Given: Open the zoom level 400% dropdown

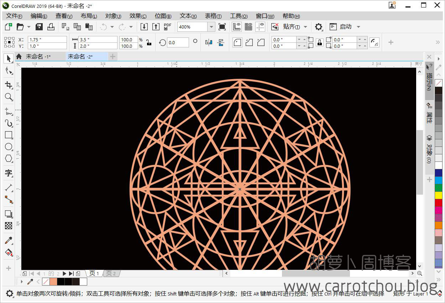Looking at the screenshot, I should click(211, 27).
